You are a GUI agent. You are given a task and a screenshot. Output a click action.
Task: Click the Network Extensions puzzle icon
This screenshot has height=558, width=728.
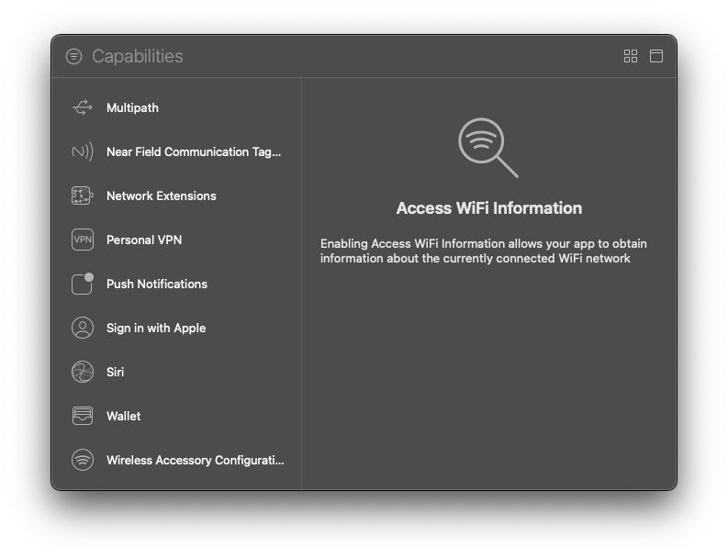coord(83,195)
